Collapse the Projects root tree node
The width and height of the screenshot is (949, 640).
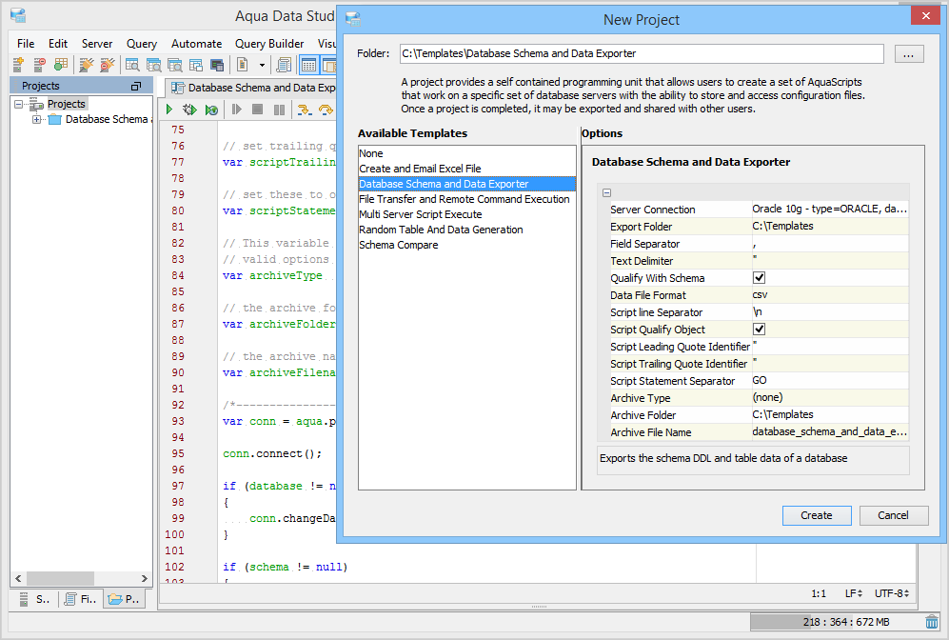click(x=19, y=105)
